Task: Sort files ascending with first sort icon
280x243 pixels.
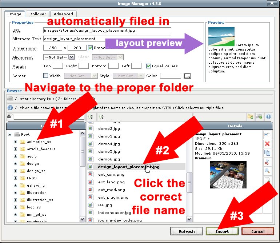Action: click(x=91, y=117)
